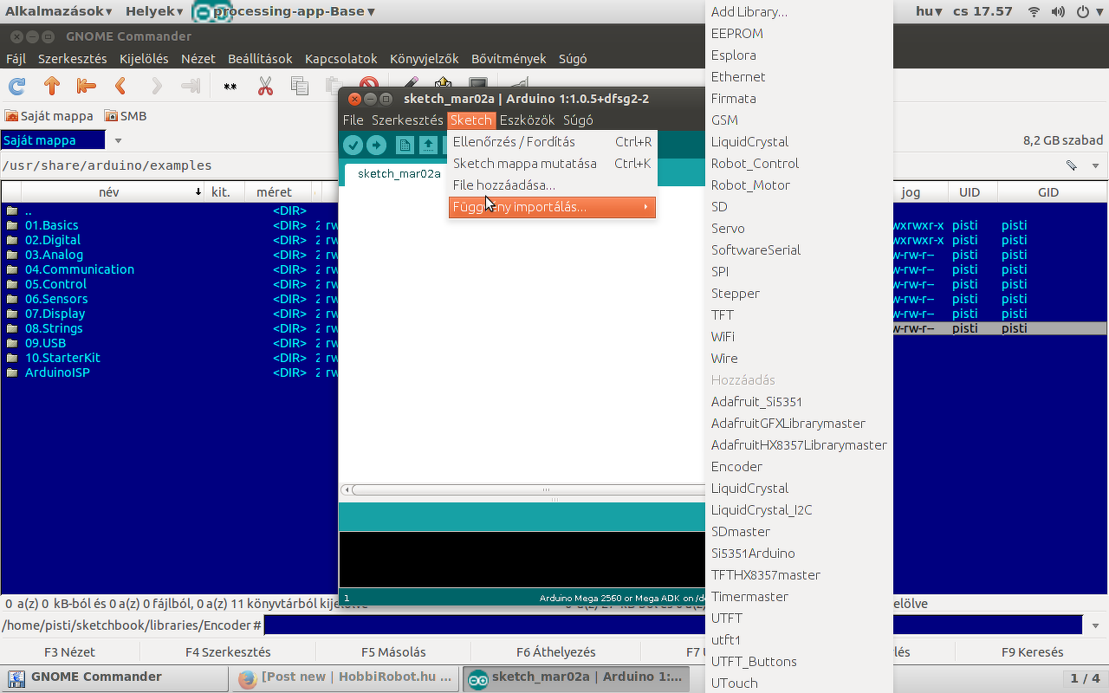Image resolution: width=1109 pixels, height=693 pixels.
Task: Click the F5 Másolás button
Action: point(393,652)
